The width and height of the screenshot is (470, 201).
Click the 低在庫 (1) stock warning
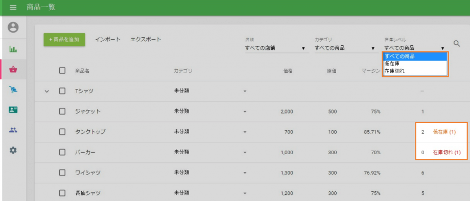coord(444,132)
